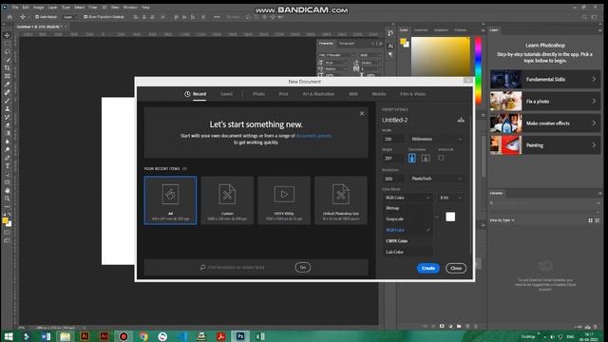Image resolution: width=608 pixels, height=342 pixels.
Task: Open Adobe Acrobat from the taskbar
Action: (x=220, y=336)
